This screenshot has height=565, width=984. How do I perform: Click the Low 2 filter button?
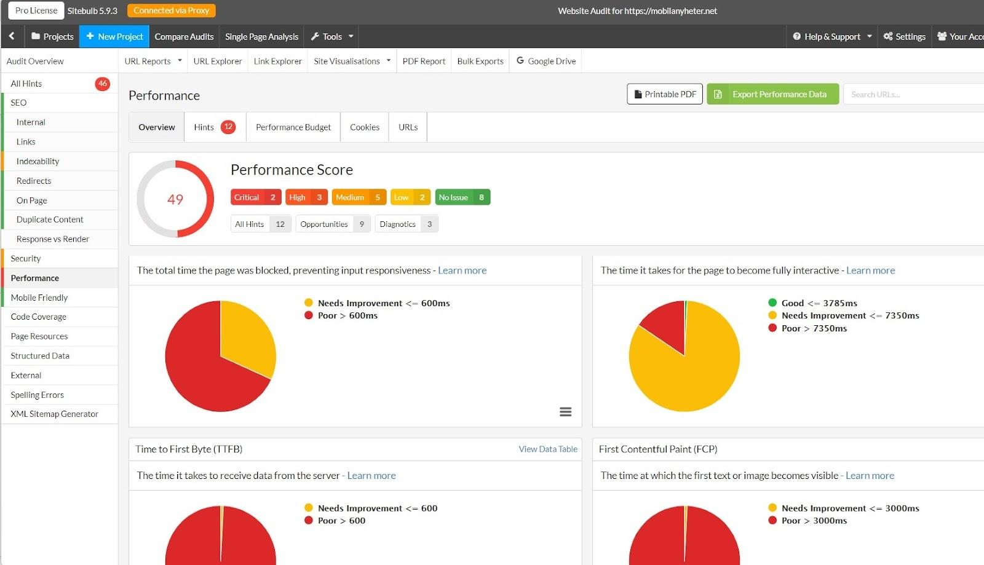point(410,197)
